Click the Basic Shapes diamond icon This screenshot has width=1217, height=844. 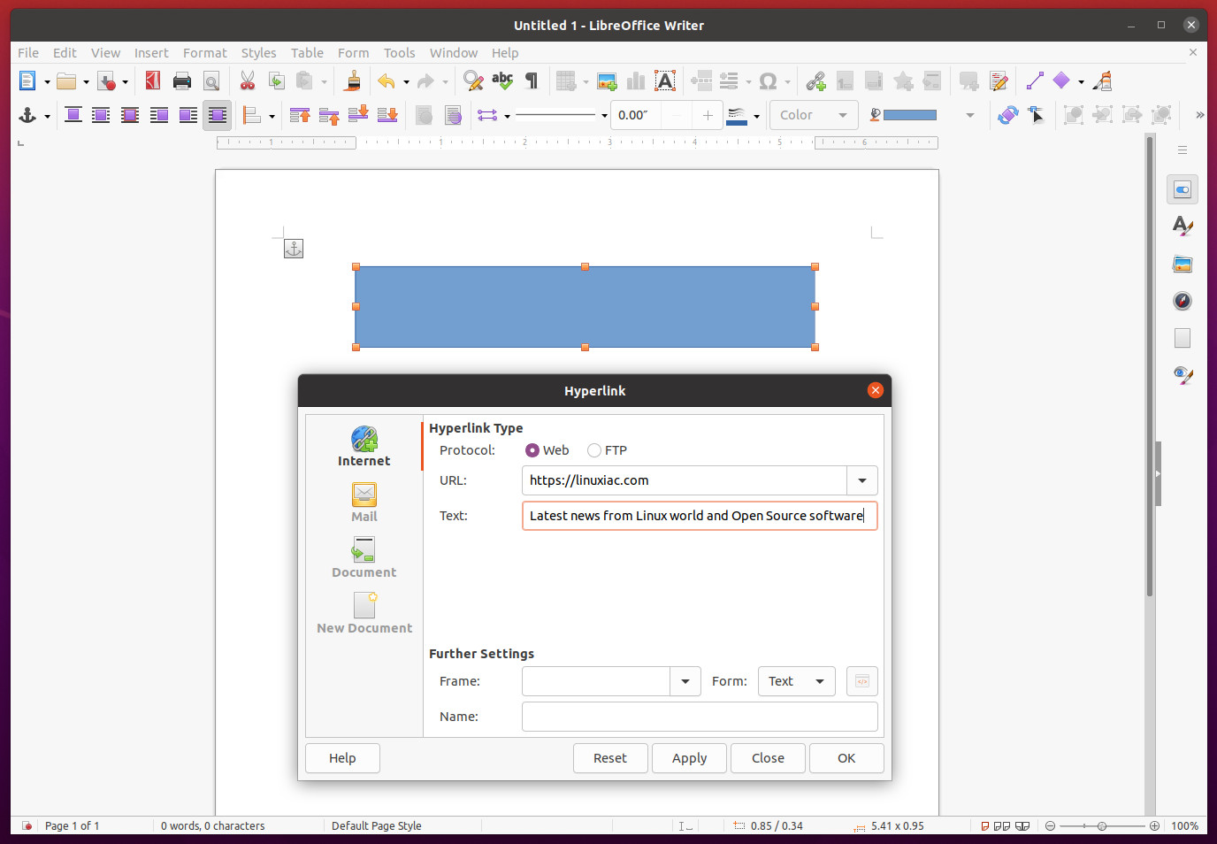(1061, 81)
